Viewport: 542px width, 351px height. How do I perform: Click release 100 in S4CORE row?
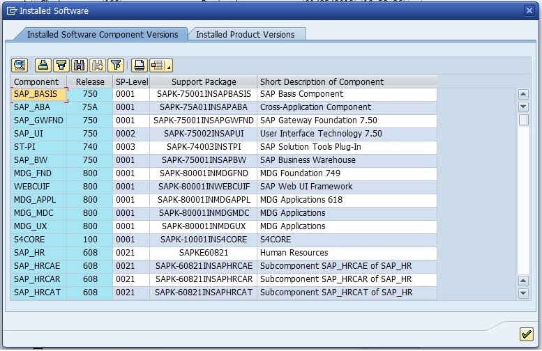pos(89,240)
